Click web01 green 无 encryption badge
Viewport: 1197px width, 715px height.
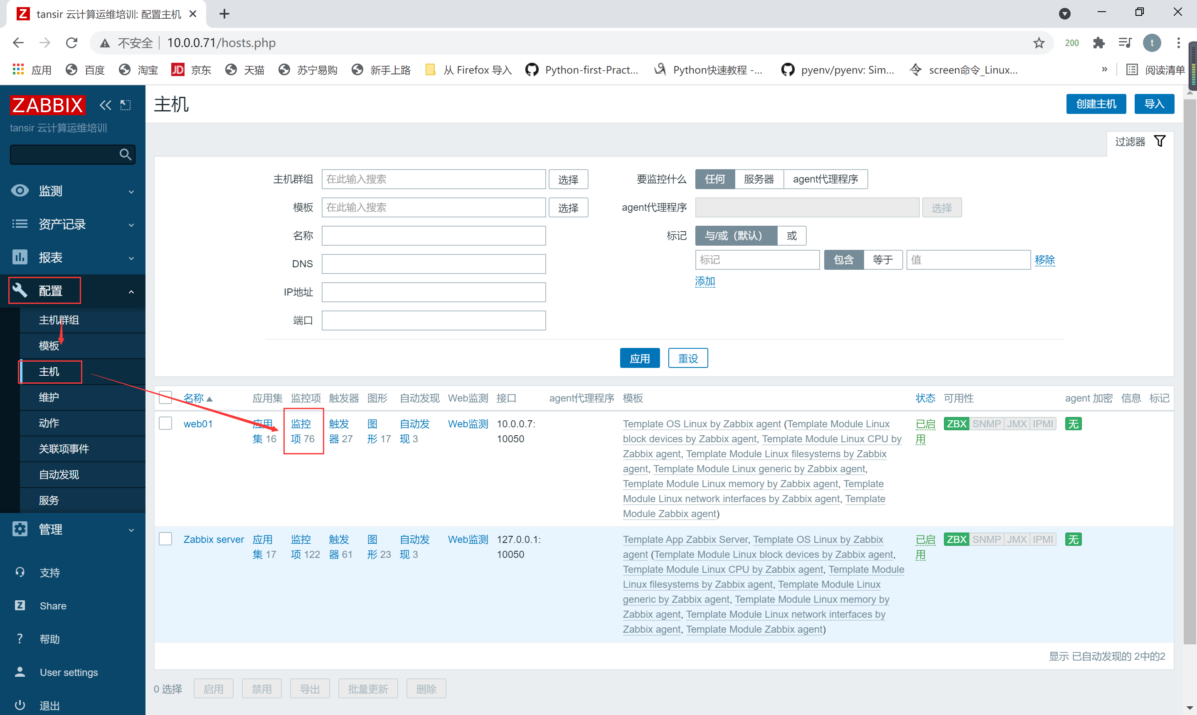(1073, 424)
